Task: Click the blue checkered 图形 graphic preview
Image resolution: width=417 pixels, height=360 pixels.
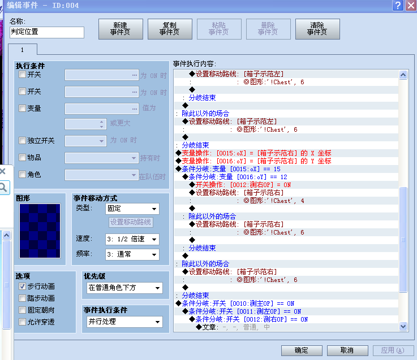Action: coord(40,231)
